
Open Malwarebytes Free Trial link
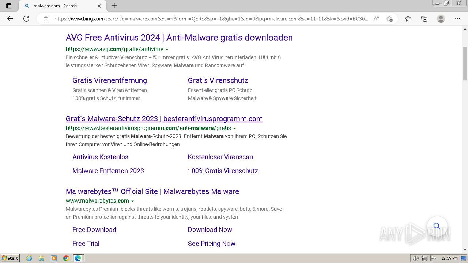86,244
